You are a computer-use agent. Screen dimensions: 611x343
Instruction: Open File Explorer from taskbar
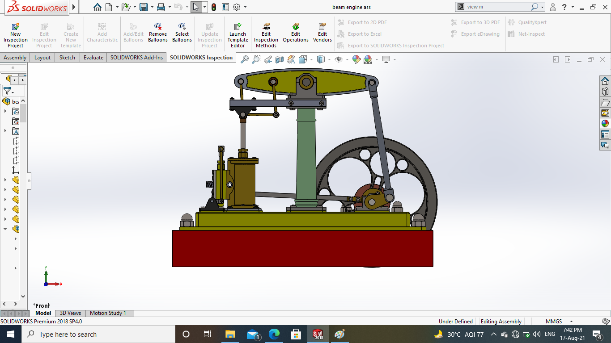pos(230,334)
